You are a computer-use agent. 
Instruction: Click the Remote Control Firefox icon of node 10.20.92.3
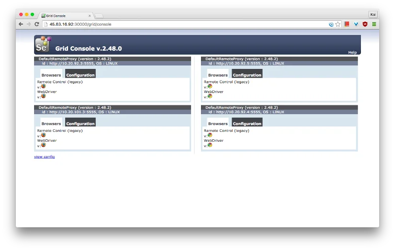43,86
